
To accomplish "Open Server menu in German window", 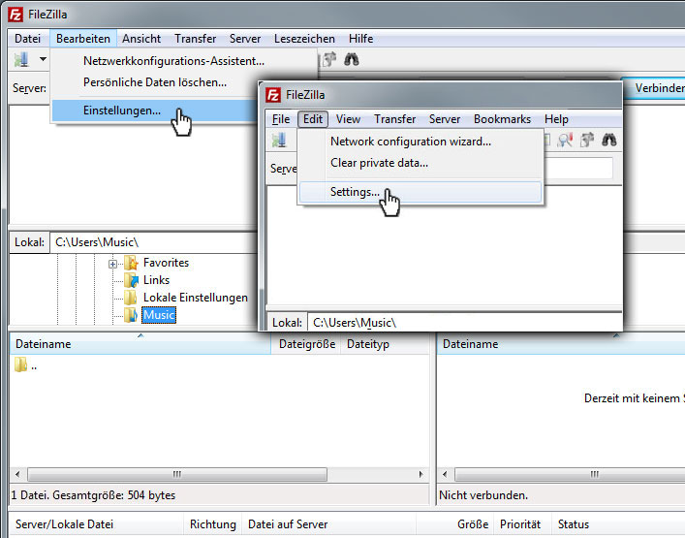I will tap(245, 39).
